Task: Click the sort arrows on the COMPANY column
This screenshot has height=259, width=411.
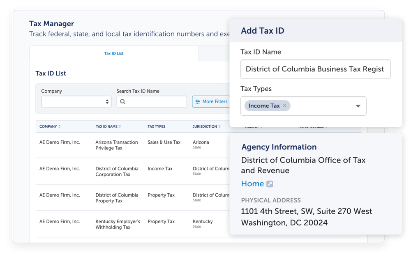Action: 60,126
